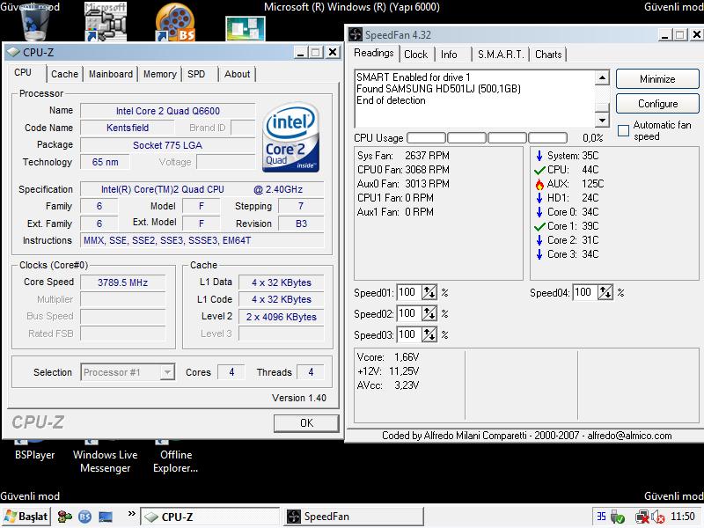Click the Socket 775 LGA package value

[167, 145]
